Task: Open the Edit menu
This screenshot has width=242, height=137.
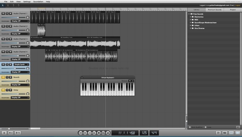Action: [12, 1]
